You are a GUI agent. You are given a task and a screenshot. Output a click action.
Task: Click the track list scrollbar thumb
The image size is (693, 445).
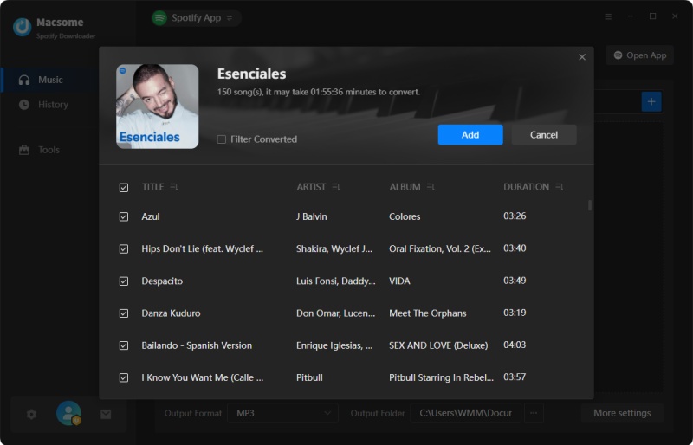pyautogui.click(x=590, y=205)
